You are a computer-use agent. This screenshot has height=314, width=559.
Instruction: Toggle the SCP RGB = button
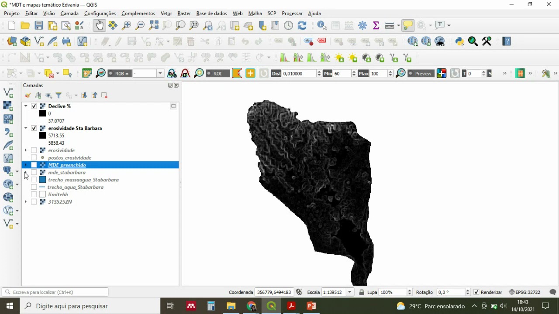(x=119, y=73)
